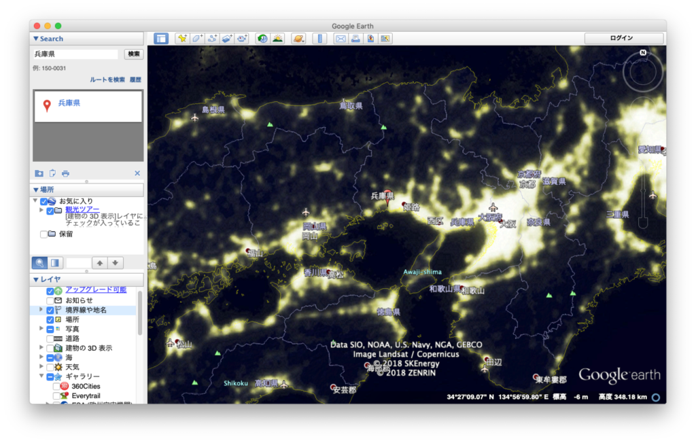Check the 天気 (weather) layer checkbox
The image size is (696, 443).
coord(50,367)
